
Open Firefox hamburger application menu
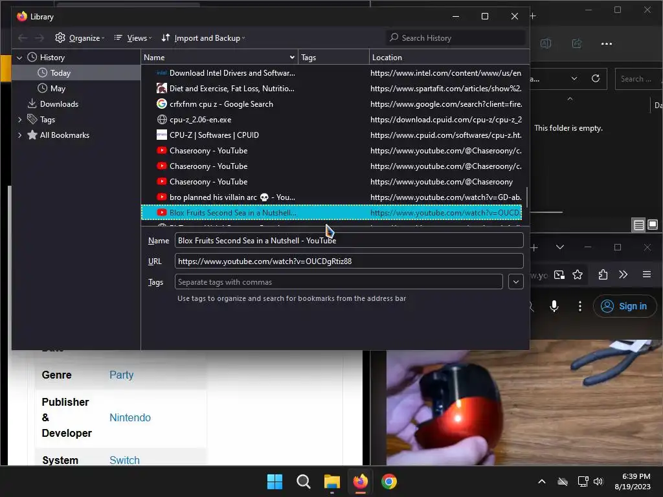647,274
